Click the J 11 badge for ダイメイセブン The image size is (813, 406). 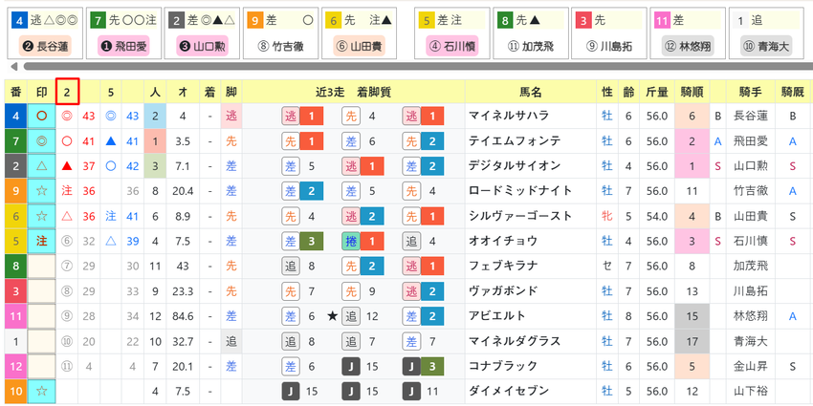(x=423, y=390)
